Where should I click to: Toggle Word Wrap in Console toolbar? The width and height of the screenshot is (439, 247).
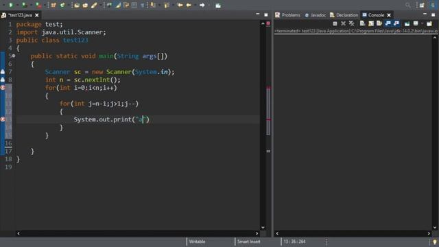tap(379, 23)
